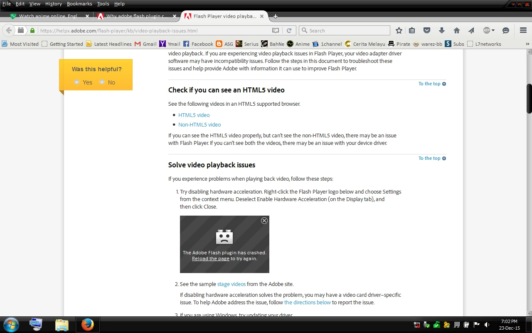Close the Flash Player video playback tab

coord(262,16)
